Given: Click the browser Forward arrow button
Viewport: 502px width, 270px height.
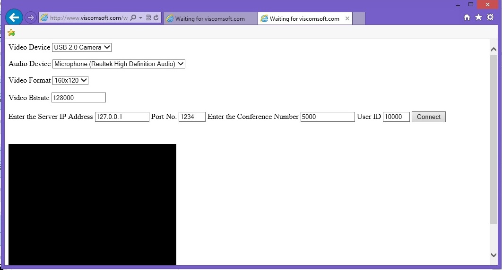Looking at the screenshot, I should click(30, 18).
